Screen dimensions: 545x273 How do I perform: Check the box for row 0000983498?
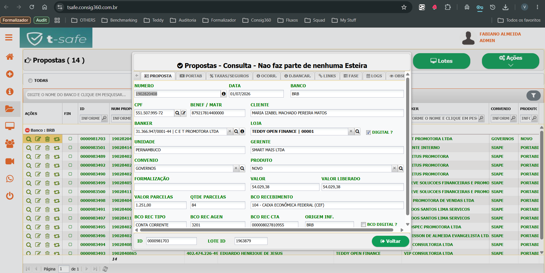click(x=70, y=200)
